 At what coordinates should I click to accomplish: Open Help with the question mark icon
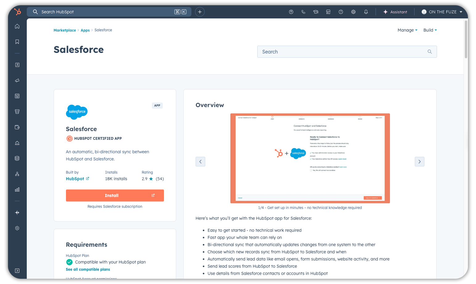click(341, 12)
